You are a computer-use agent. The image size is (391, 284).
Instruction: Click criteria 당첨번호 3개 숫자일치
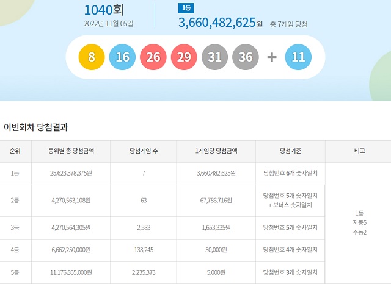291,272
